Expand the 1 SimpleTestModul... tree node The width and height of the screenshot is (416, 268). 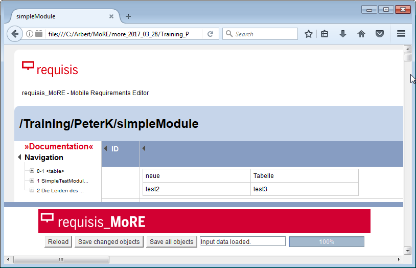(32, 181)
